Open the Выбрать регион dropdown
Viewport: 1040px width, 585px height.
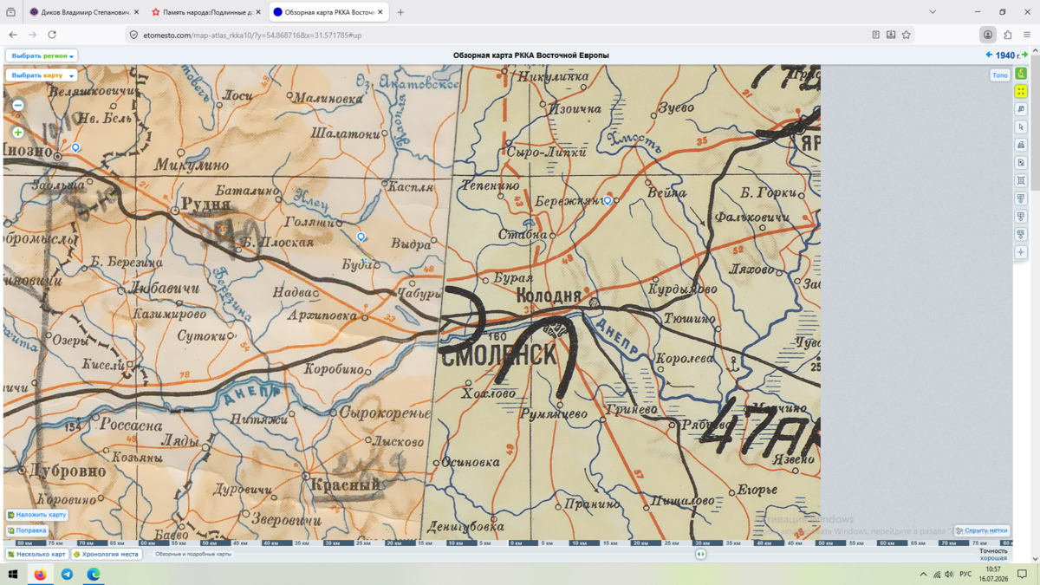42,55
